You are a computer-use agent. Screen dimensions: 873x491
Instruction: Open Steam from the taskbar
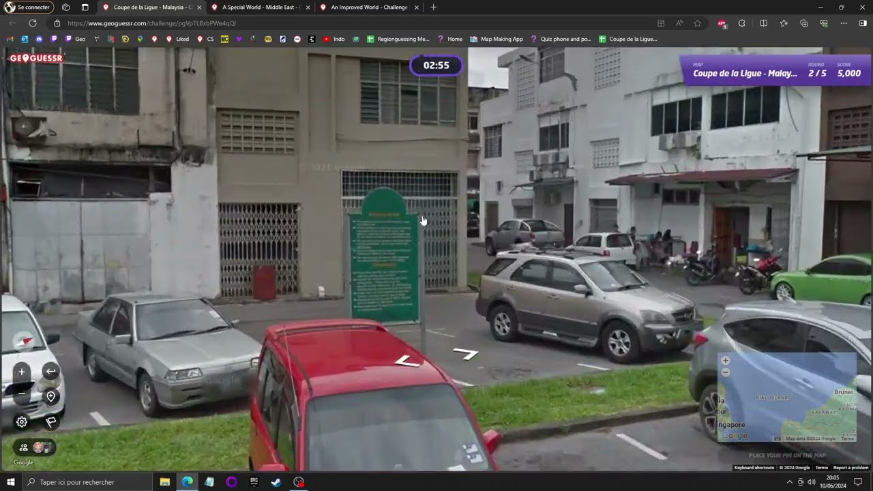click(276, 482)
